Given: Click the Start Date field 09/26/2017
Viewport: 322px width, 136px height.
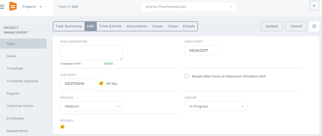Looking at the screenshot, I should tap(203, 50).
